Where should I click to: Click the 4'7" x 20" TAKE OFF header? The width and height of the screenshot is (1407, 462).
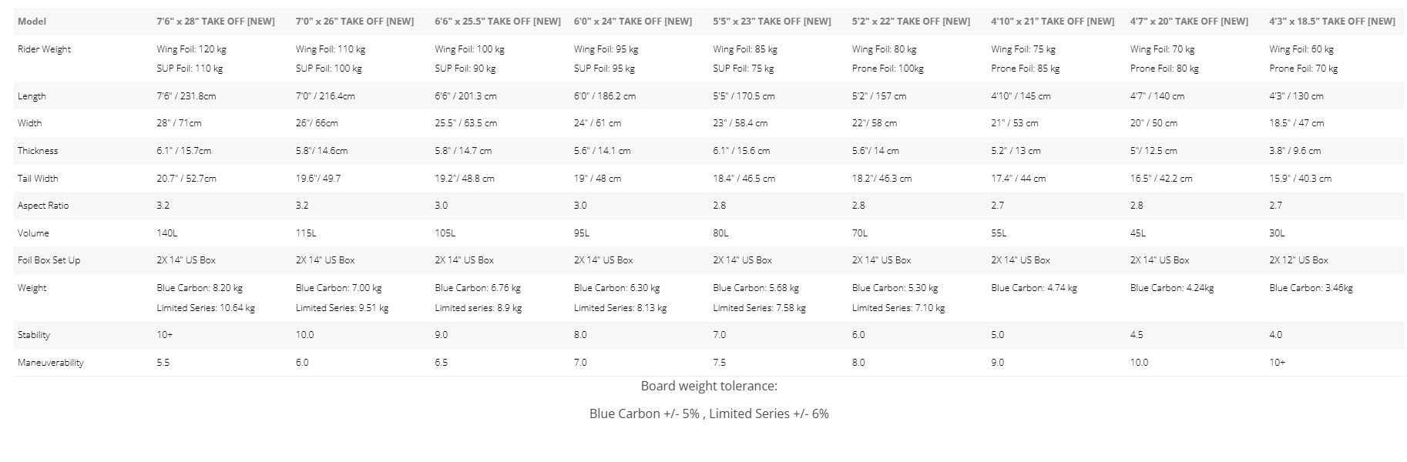[1189, 22]
